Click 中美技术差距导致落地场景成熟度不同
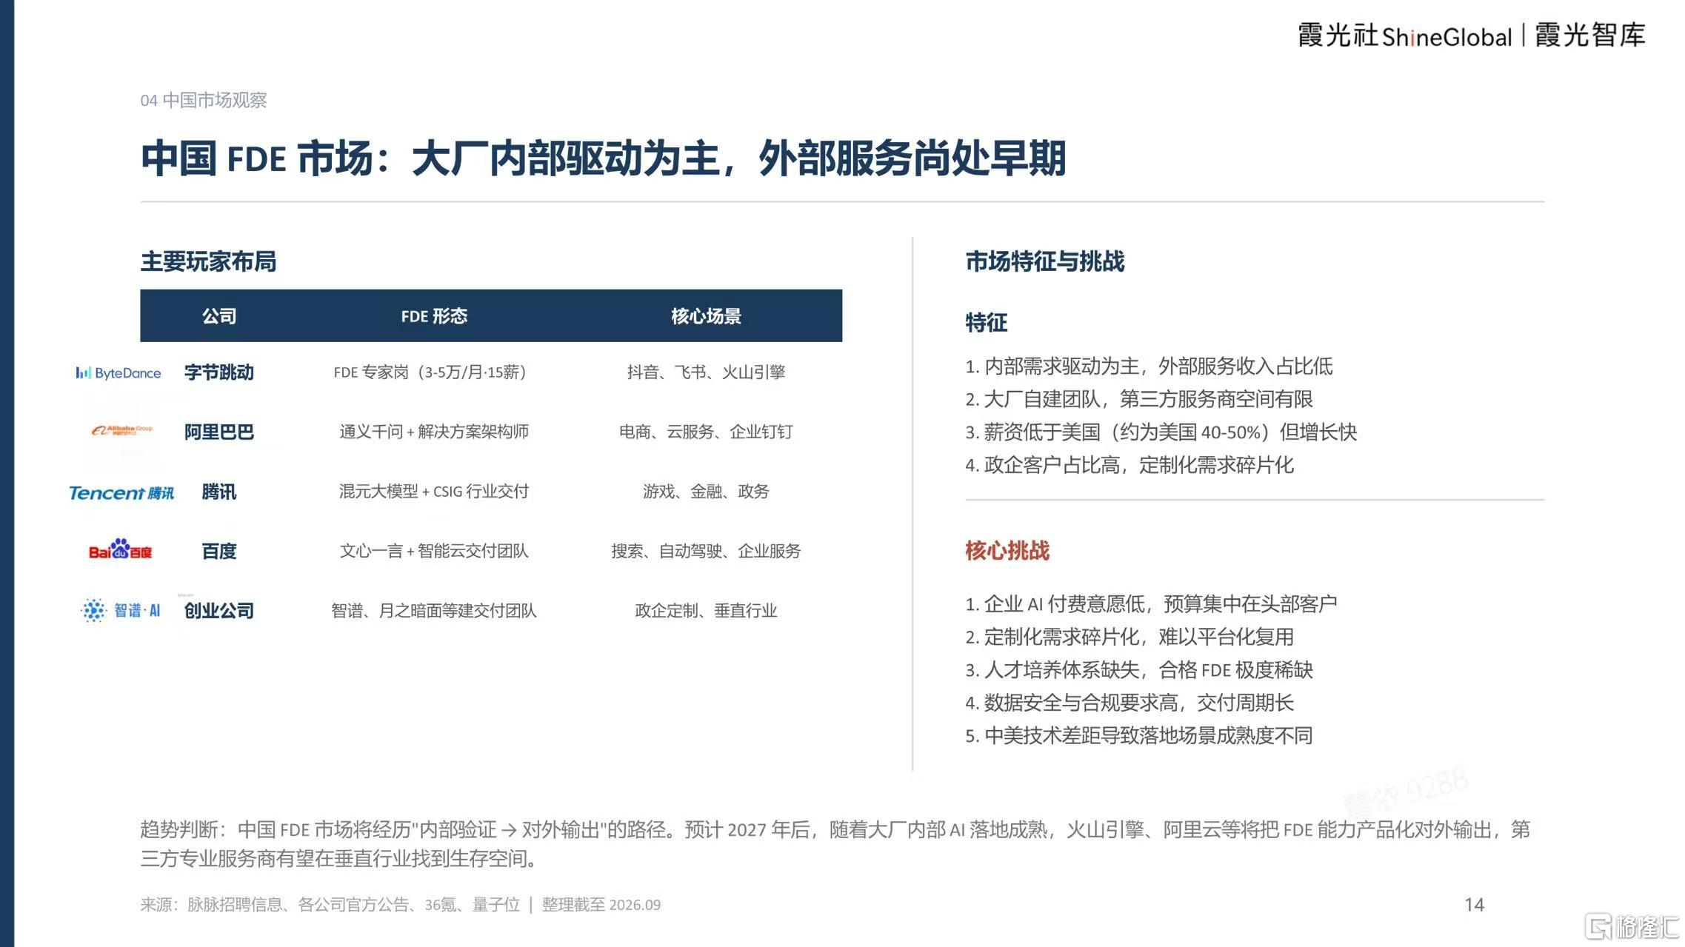Screen dimensions: 1685x947 [1139, 736]
